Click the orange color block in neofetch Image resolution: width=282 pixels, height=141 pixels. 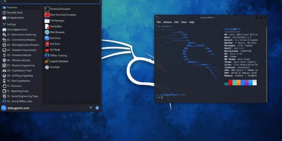coord(239,82)
